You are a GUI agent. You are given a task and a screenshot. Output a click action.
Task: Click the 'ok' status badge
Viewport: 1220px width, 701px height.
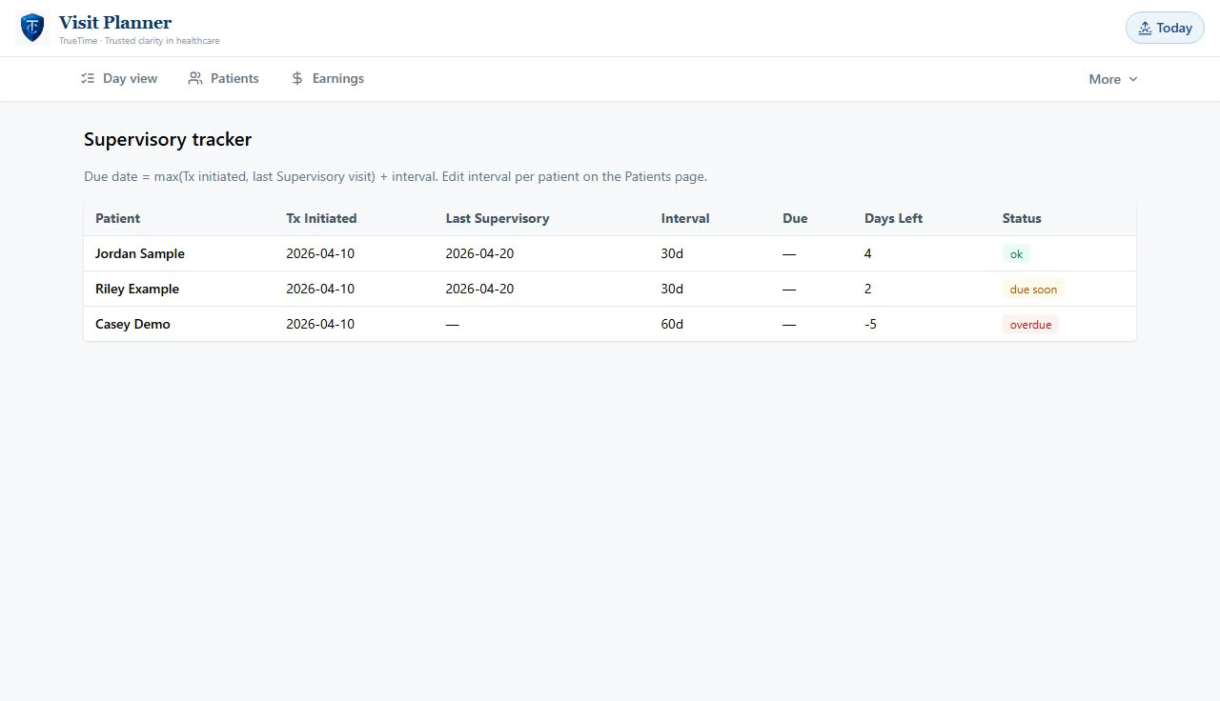(1016, 254)
